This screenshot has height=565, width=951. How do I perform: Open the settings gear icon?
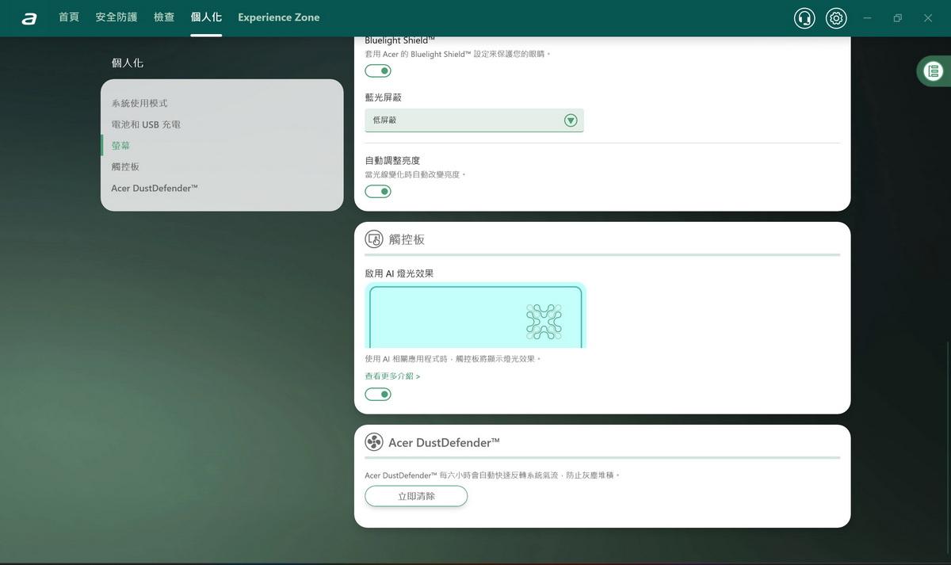click(x=836, y=18)
